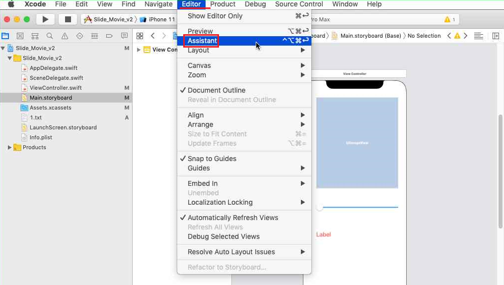Choose Assistant from Editor menu
The height and width of the screenshot is (285, 504).
coord(244,41)
